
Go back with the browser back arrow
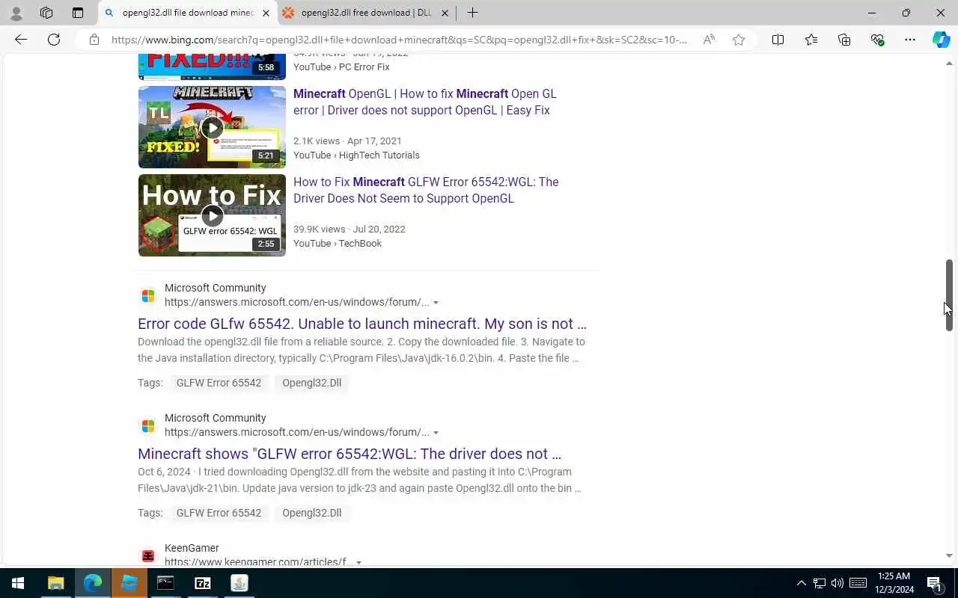[x=21, y=40]
